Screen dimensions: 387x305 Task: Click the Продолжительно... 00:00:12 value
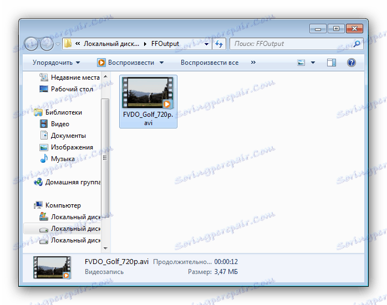coord(226,262)
